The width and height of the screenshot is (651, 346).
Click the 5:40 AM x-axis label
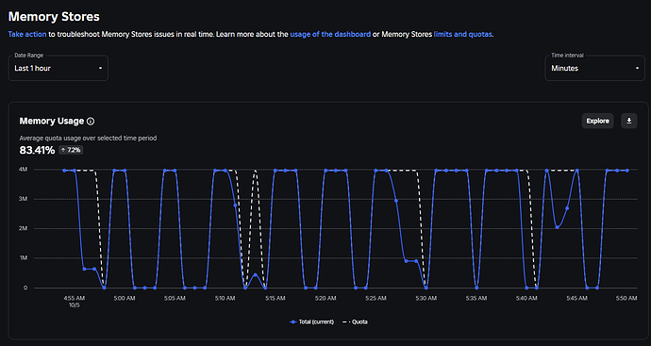coord(526,298)
